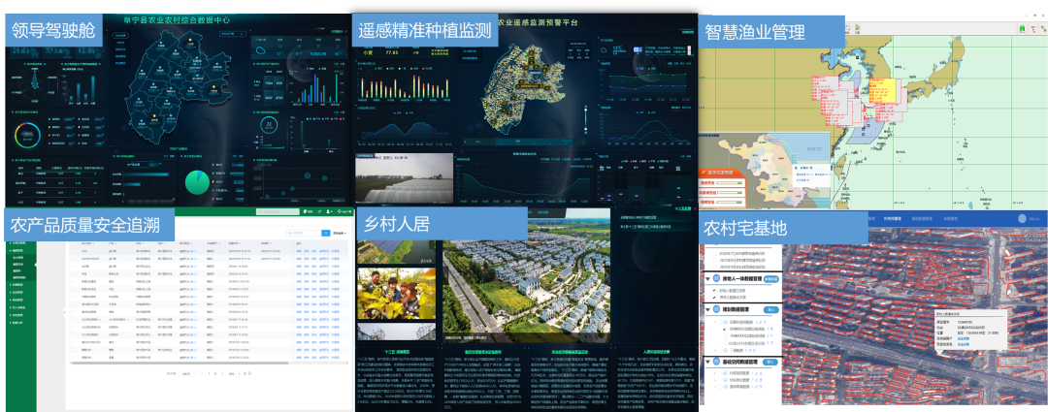This screenshot has width=1048, height=412.
Task: Uncheck the ticked layer under 规划数据管理
Action: tap(725, 330)
